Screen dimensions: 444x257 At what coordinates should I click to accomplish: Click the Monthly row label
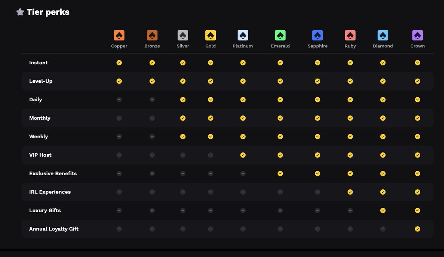[x=40, y=118]
